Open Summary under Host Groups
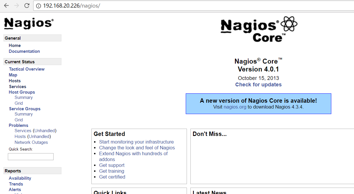Viewport: 354px width, 194px height. click(24, 97)
